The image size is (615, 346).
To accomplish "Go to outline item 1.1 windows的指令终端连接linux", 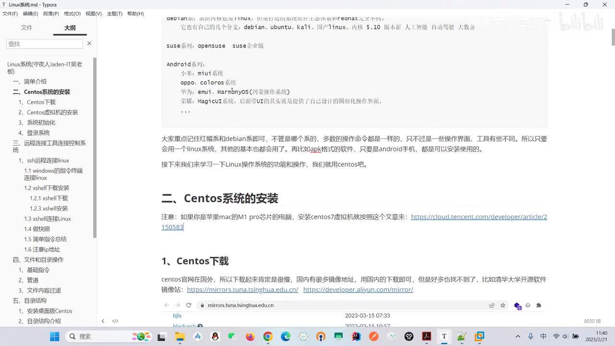I will tap(53, 174).
